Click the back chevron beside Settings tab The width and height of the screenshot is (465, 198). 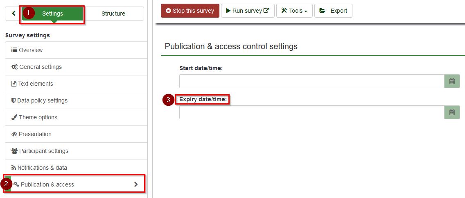(14, 14)
